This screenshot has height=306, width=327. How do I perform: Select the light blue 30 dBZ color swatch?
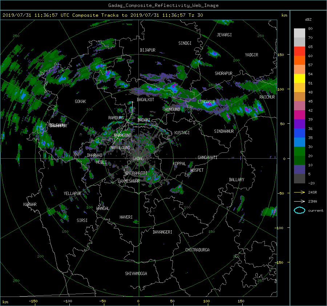click(x=299, y=142)
